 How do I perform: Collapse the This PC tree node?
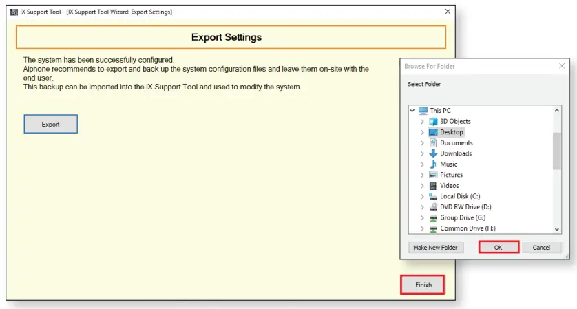412,110
